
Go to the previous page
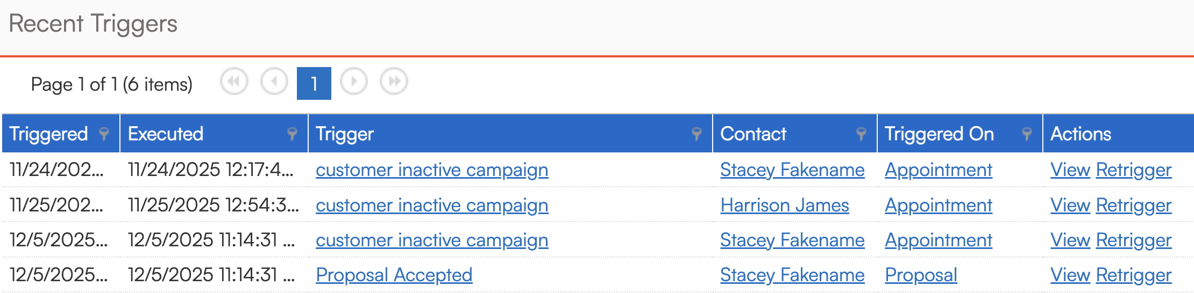tap(274, 82)
